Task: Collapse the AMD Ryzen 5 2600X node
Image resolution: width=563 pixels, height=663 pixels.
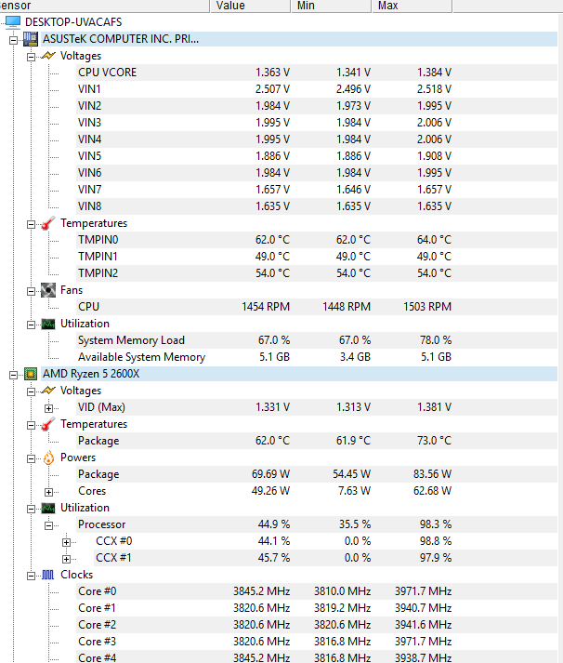Action: [x=14, y=376]
